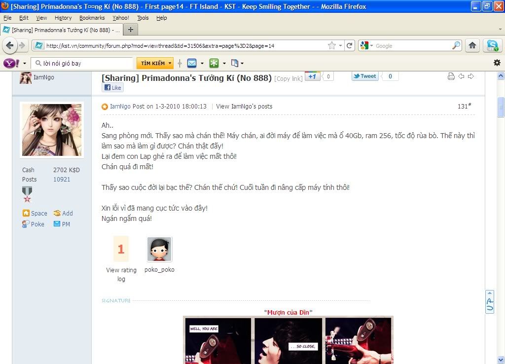
Task: Click post number 131# link
Action: click(x=464, y=106)
